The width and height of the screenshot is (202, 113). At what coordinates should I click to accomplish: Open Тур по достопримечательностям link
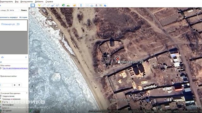click(x=15, y=68)
